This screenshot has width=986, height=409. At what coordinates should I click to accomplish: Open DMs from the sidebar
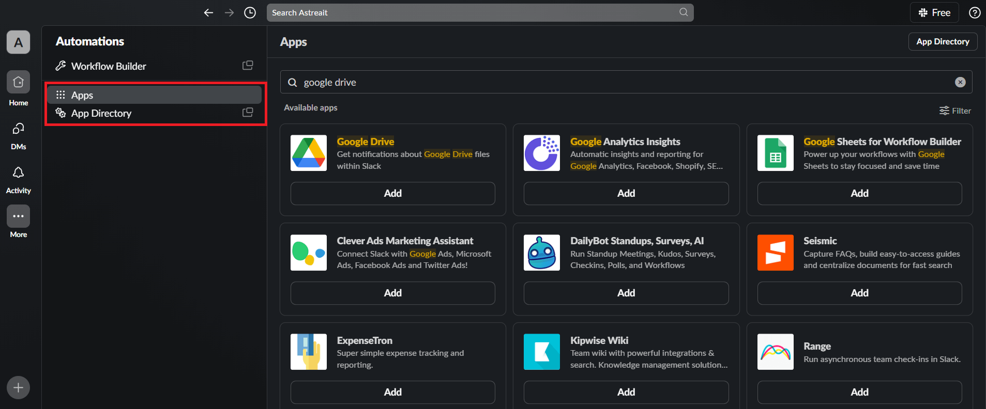(18, 129)
